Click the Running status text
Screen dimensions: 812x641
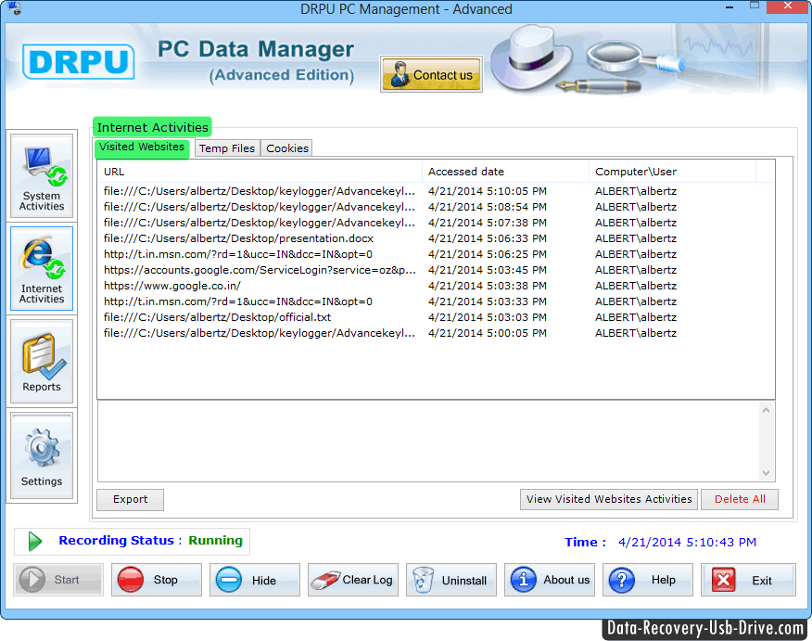coord(215,541)
